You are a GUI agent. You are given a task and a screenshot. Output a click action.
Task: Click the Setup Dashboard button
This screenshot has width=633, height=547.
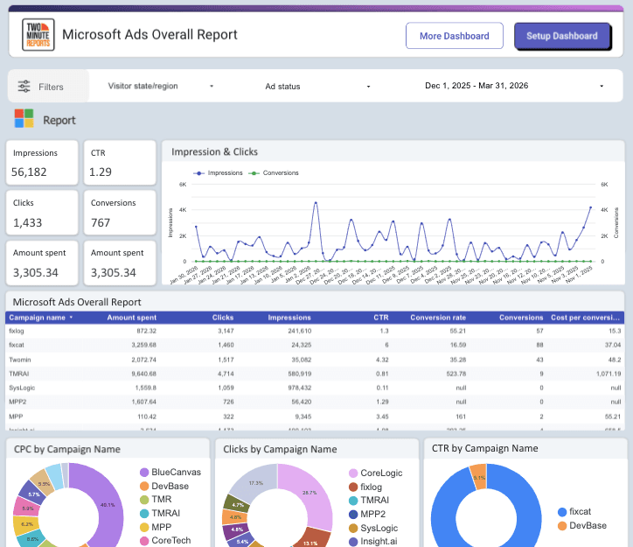click(562, 36)
